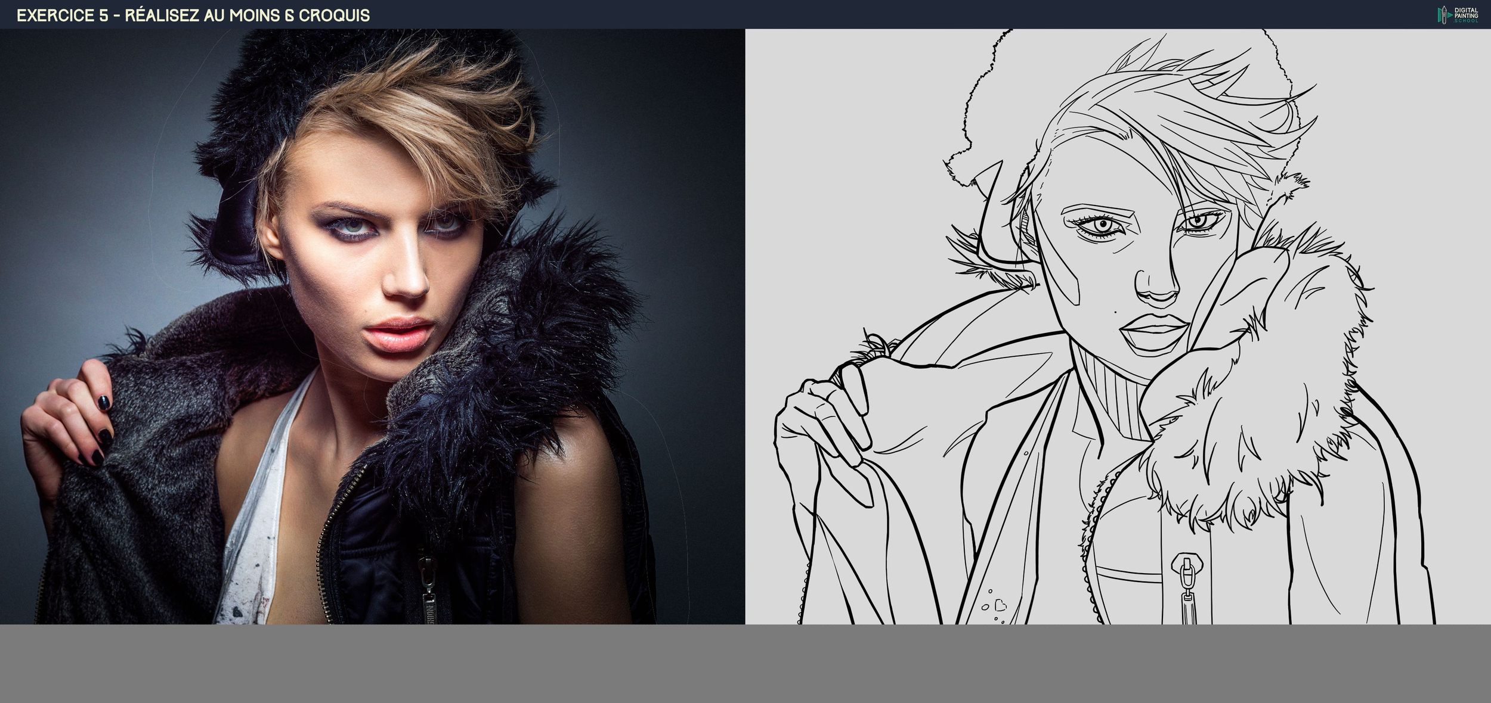Click the reference photo of the woman
The height and width of the screenshot is (703, 1491).
[x=372, y=326]
